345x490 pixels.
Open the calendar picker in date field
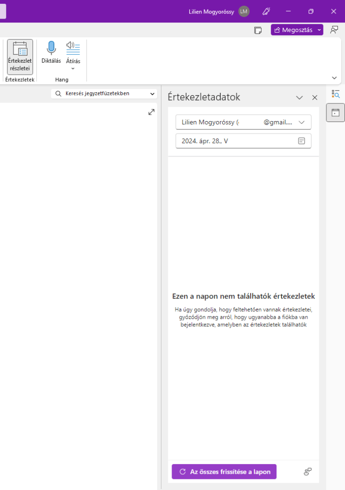click(301, 141)
